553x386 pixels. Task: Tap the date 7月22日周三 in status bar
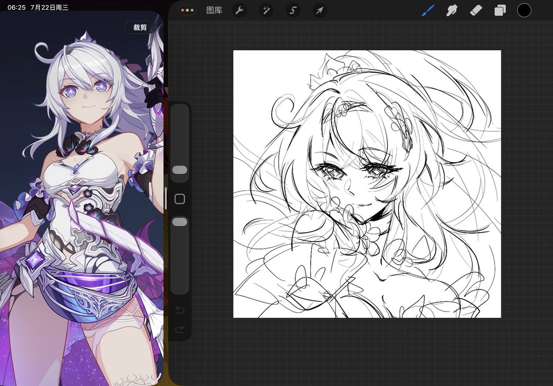(49, 7)
